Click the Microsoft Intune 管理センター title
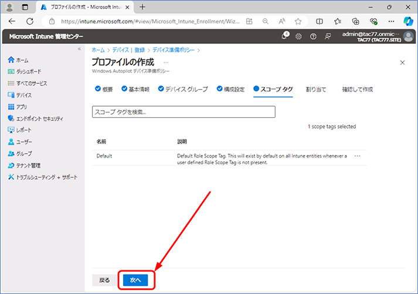The image size is (418, 294). coord(46,36)
